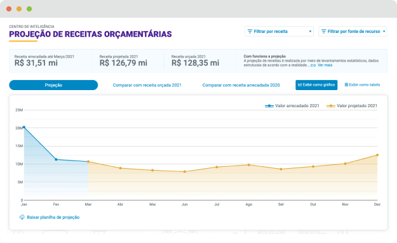Open the Ver mais link
397x243 pixels.
click(x=325, y=65)
